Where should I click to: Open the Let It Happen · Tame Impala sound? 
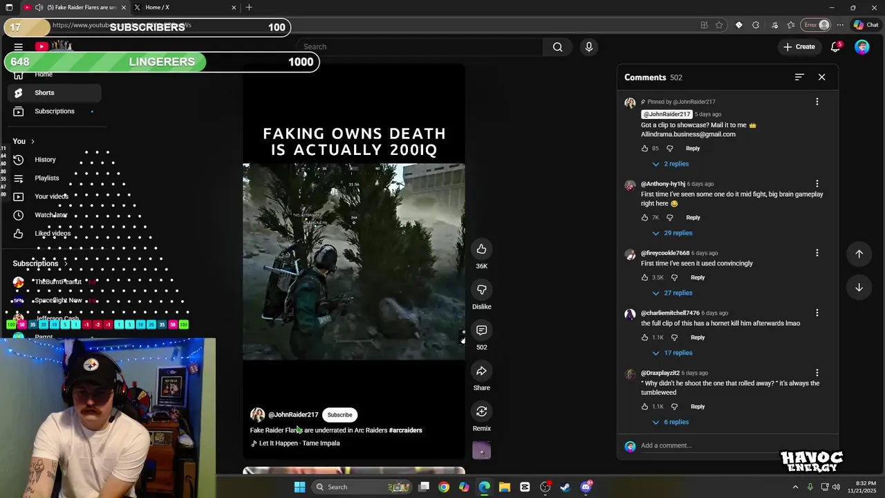tap(299, 443)
